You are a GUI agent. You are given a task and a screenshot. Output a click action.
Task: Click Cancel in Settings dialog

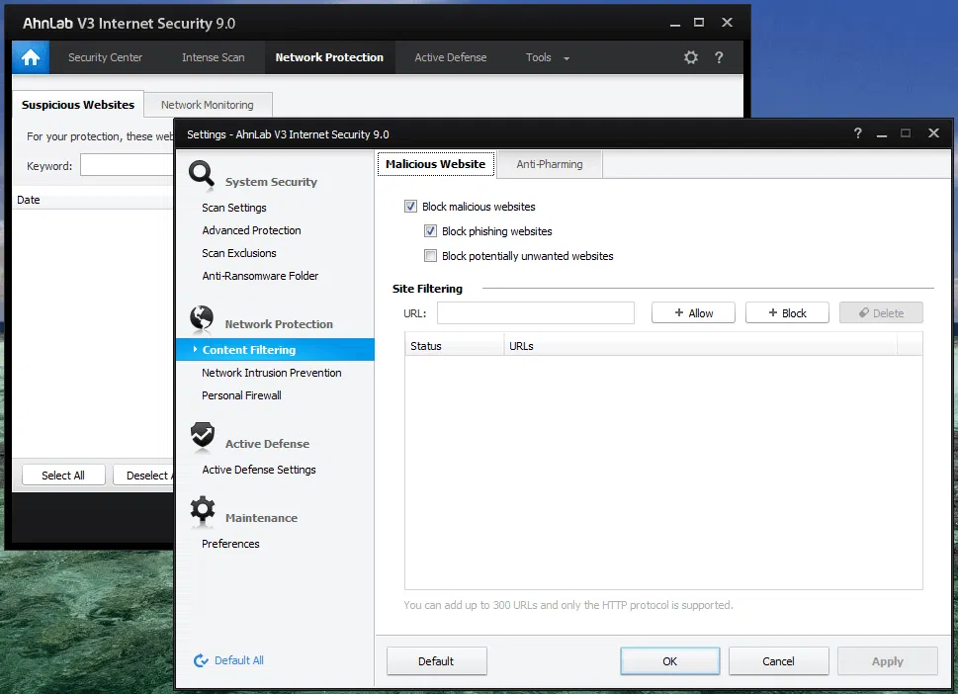(x=778, y=661)
